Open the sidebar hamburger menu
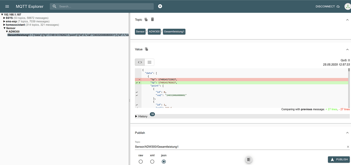The width and height of the screenshot is (351, 165). point(7,6)
